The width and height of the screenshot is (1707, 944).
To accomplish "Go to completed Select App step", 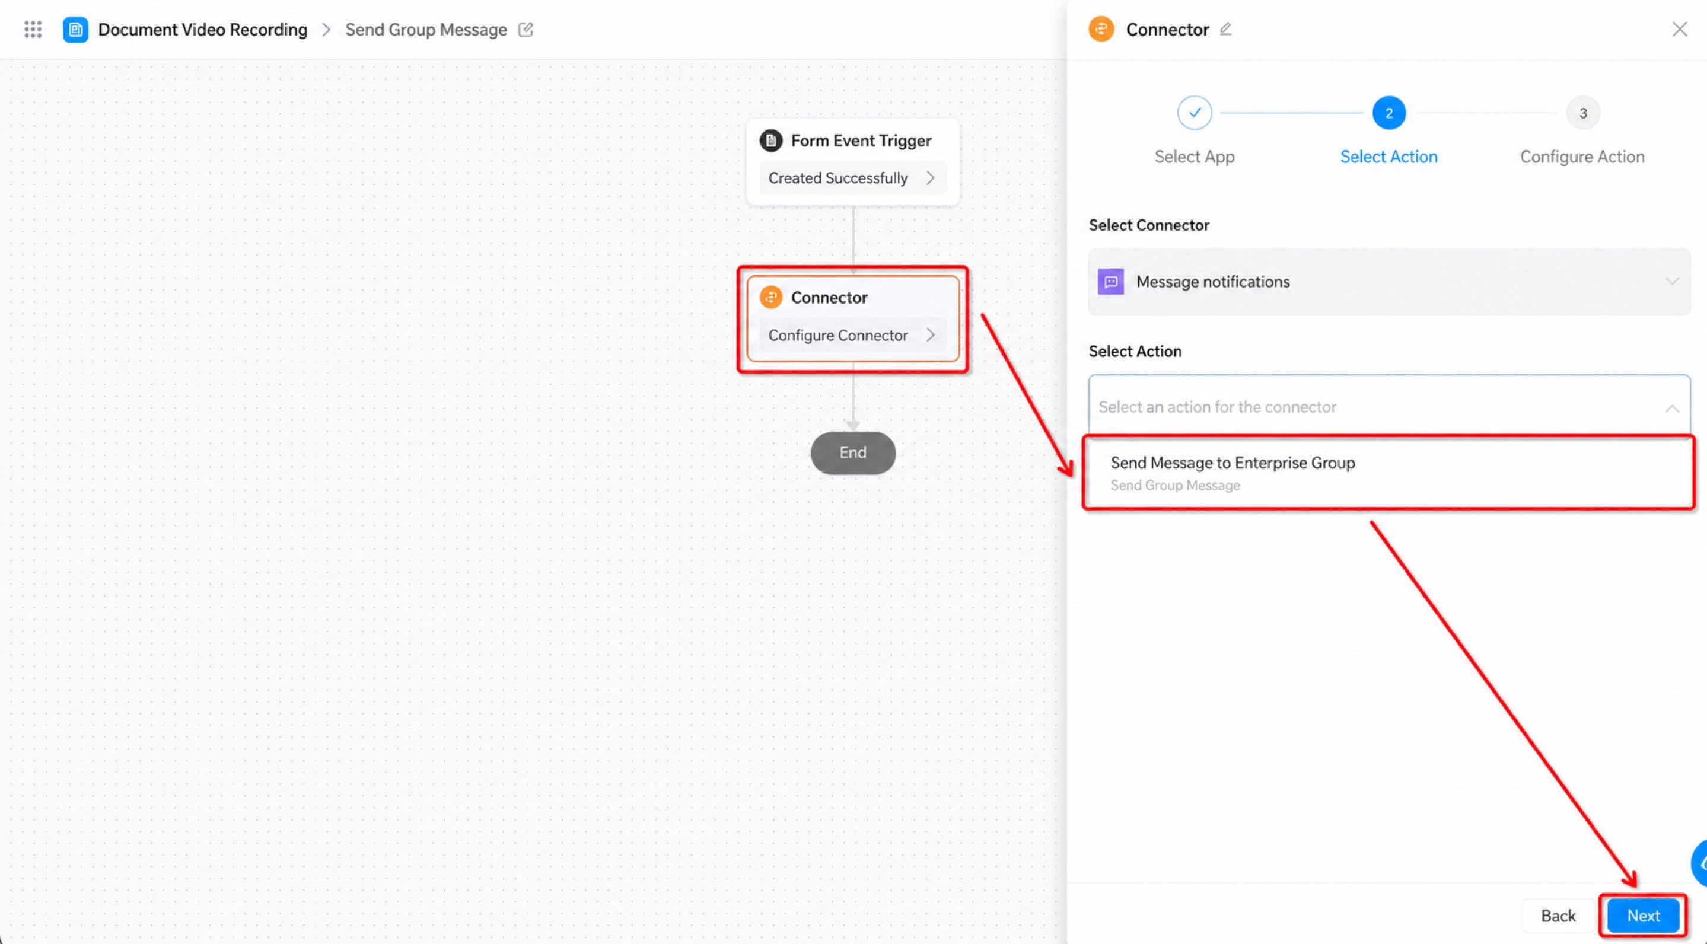I will pyautogui.click(x=1195, y=113).
